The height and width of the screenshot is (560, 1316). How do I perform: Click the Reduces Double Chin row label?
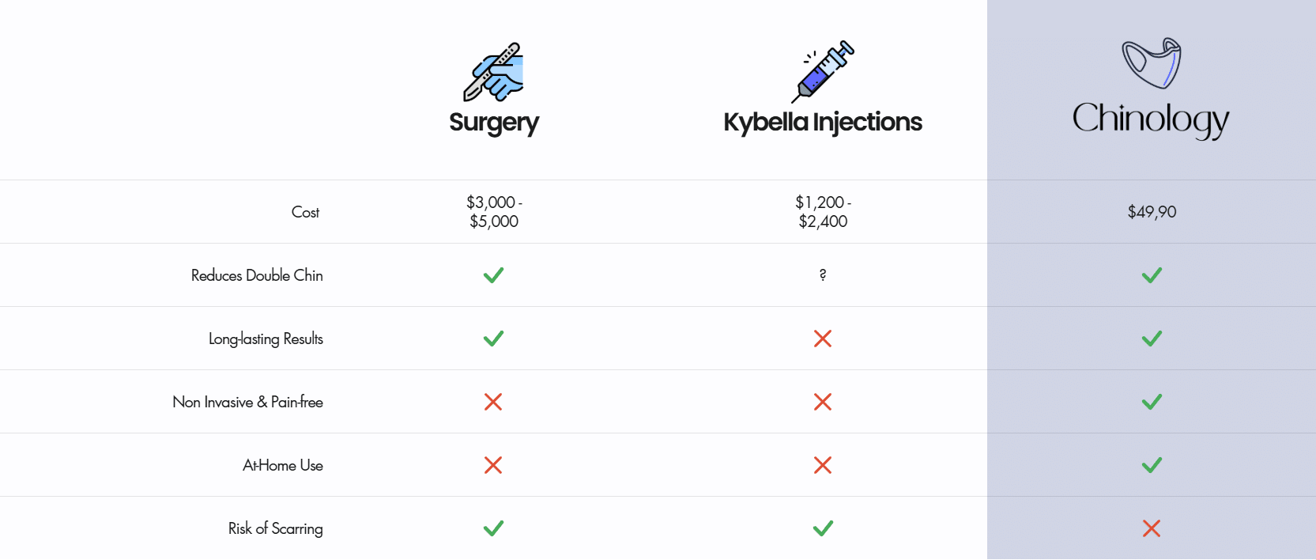[x=257, y=275]
